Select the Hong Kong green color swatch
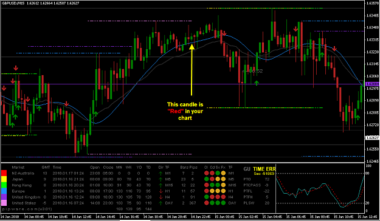This screenshot has width=380, height=221. [x=4, y=185]
